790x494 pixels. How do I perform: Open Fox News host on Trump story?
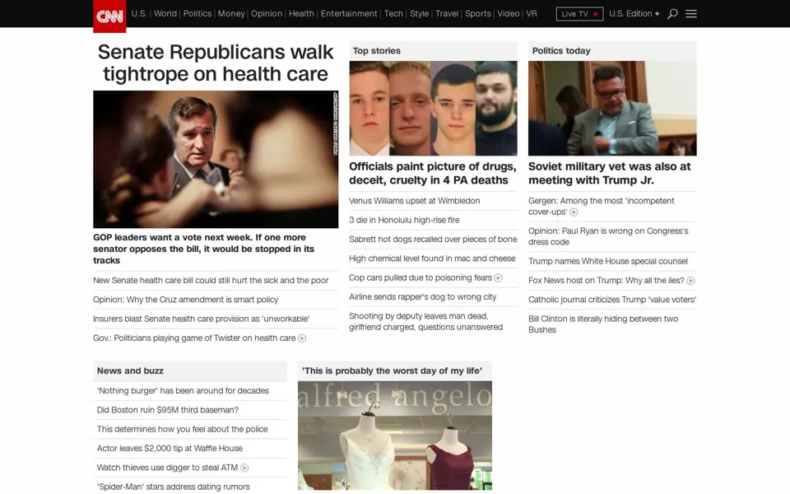606,280
